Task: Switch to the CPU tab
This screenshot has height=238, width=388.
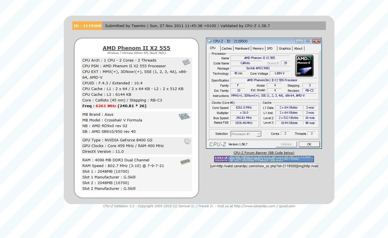Action: click(x=213, y=48)
